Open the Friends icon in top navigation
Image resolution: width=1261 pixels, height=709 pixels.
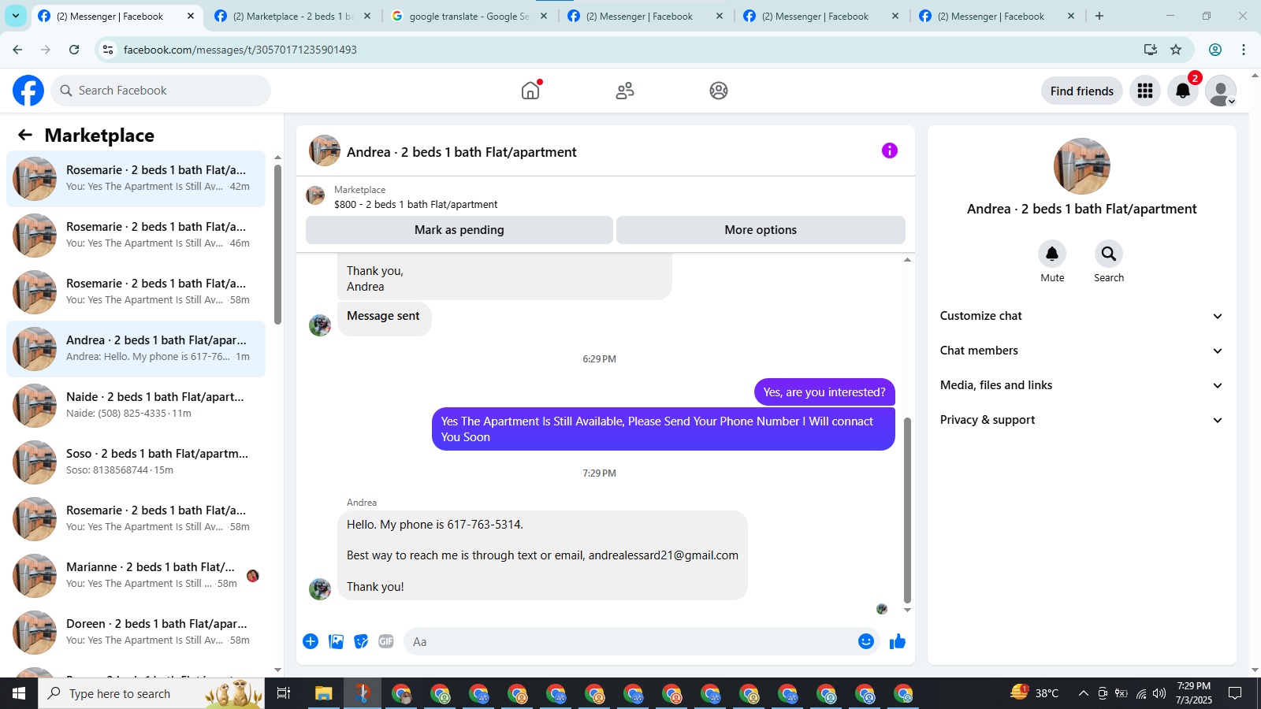tap(625, 91)
